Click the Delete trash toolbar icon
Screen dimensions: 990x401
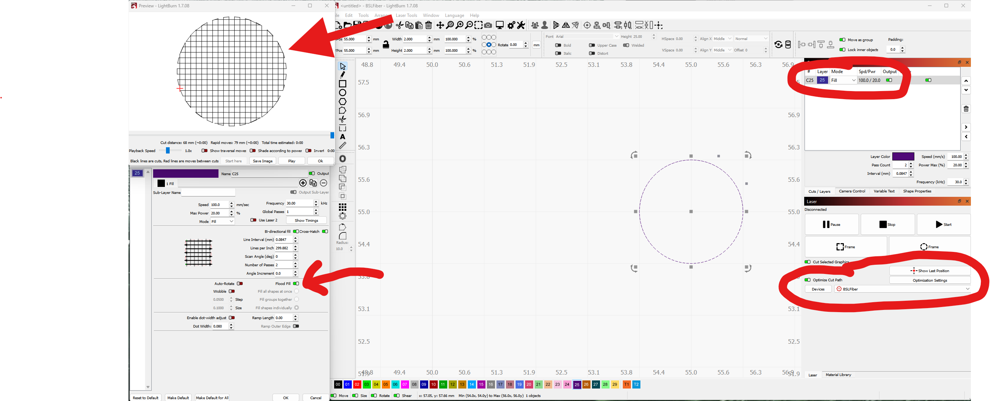pyautogui.click(x=429, y=25)
